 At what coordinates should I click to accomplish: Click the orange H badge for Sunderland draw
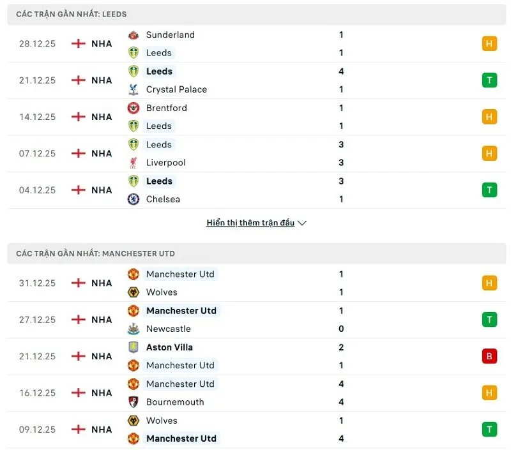[x=489, y=43]
